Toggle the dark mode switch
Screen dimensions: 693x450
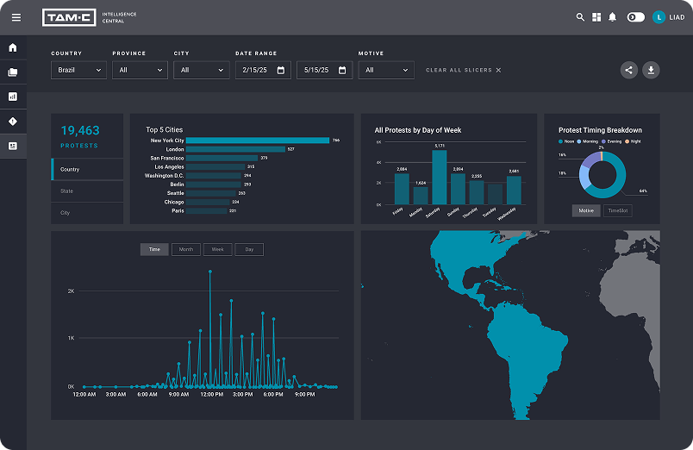tap(636, 17)
